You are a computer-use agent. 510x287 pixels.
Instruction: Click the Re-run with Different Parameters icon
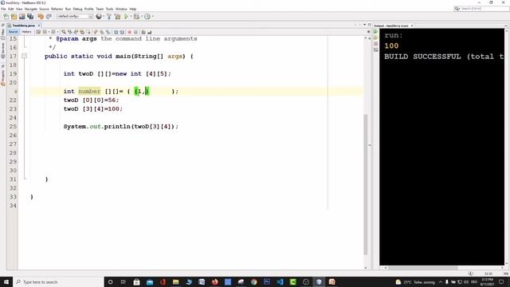(375, 37)
